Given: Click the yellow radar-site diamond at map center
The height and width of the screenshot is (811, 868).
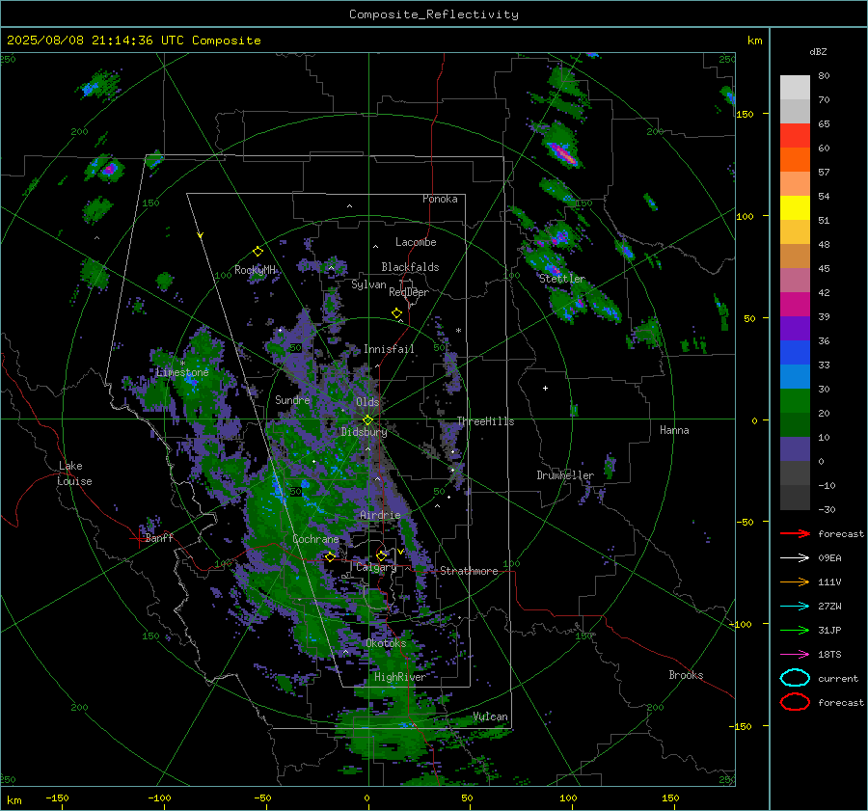Looking at the screenshot, I should pyautogui.click(x=367, y=420).
